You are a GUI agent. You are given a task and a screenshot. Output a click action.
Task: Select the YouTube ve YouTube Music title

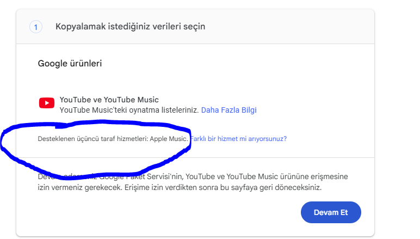point(109,100)
